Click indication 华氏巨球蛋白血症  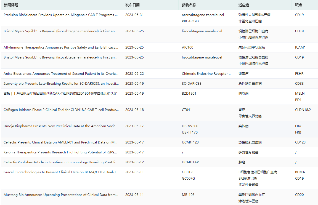pyautogui.click(x=252, y=195)
